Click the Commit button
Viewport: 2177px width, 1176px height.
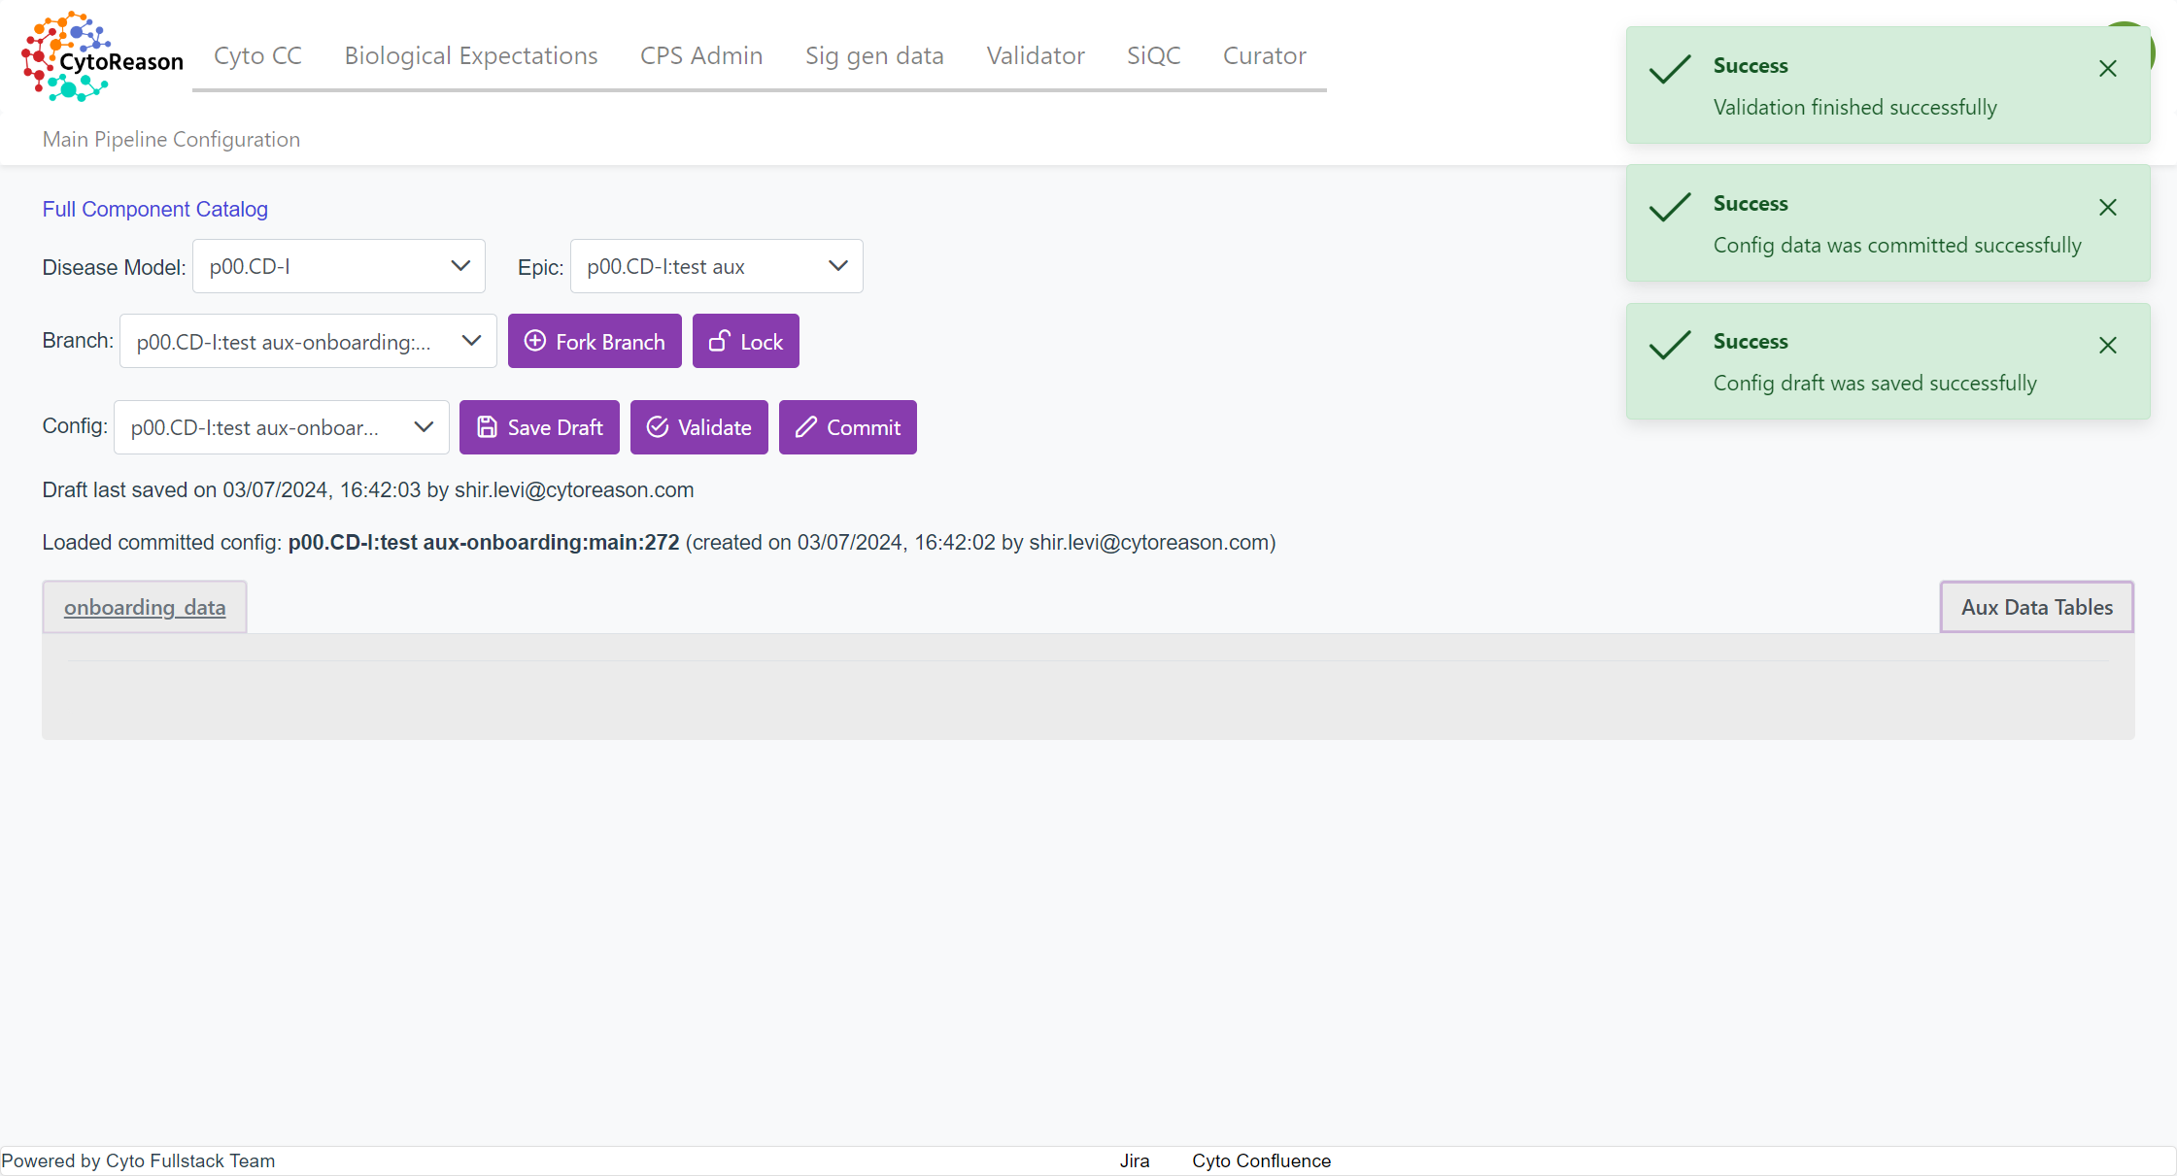click(x=847, y=427)
